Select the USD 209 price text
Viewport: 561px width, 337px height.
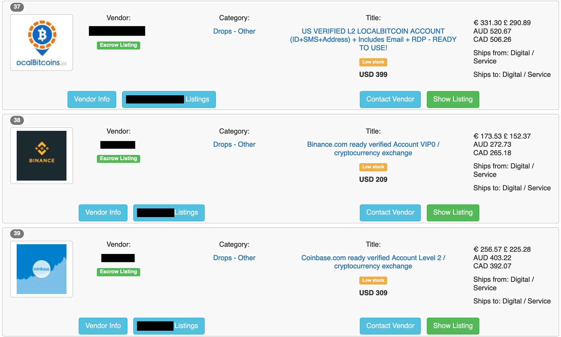coord(373,180)
